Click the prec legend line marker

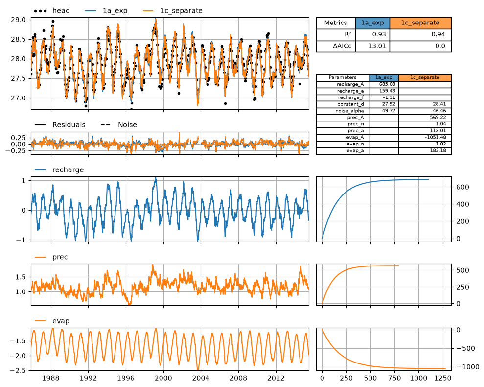click(x=40, y=257)
